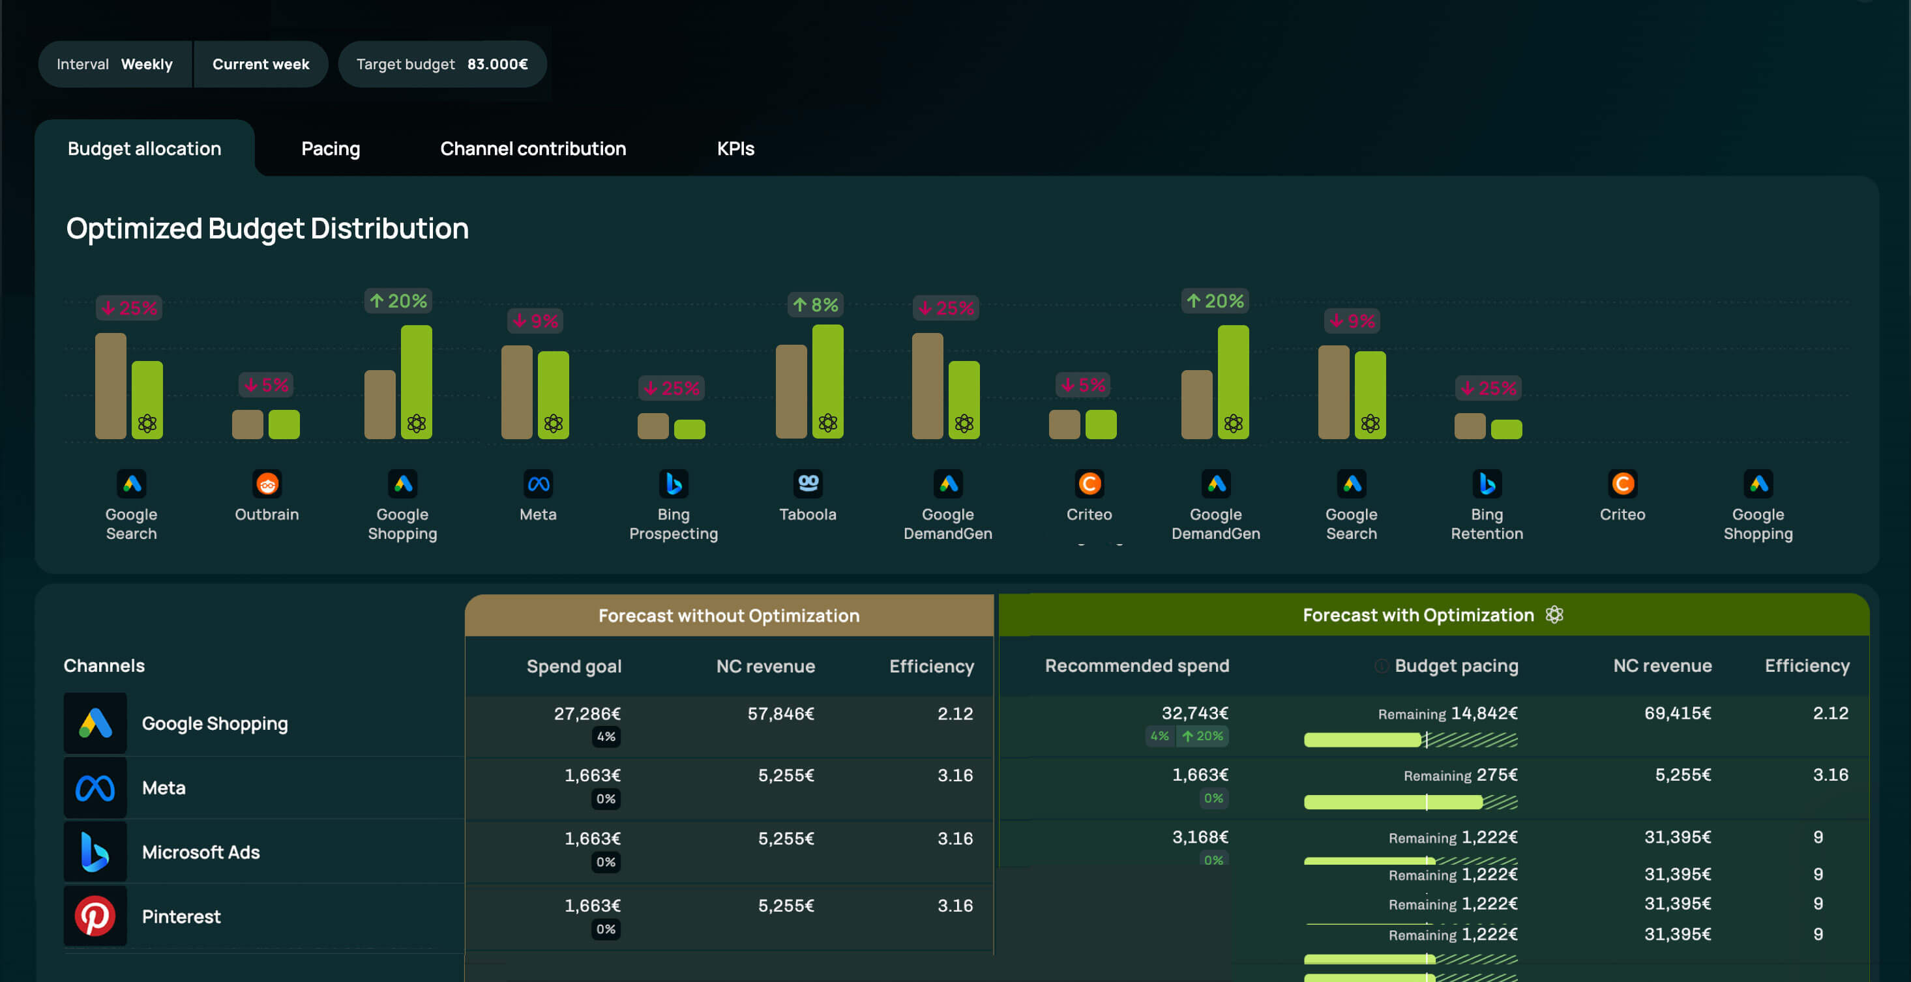
Task: Click the Microsoft Ads logo in the Channels table
Action: tap(95, 852)
